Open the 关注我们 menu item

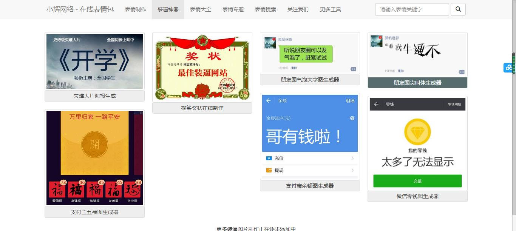pyautogui.click(x=298, y=9)
